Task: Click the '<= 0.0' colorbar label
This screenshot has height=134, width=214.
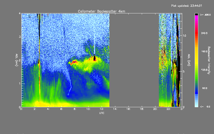Action: click(205, 107)
